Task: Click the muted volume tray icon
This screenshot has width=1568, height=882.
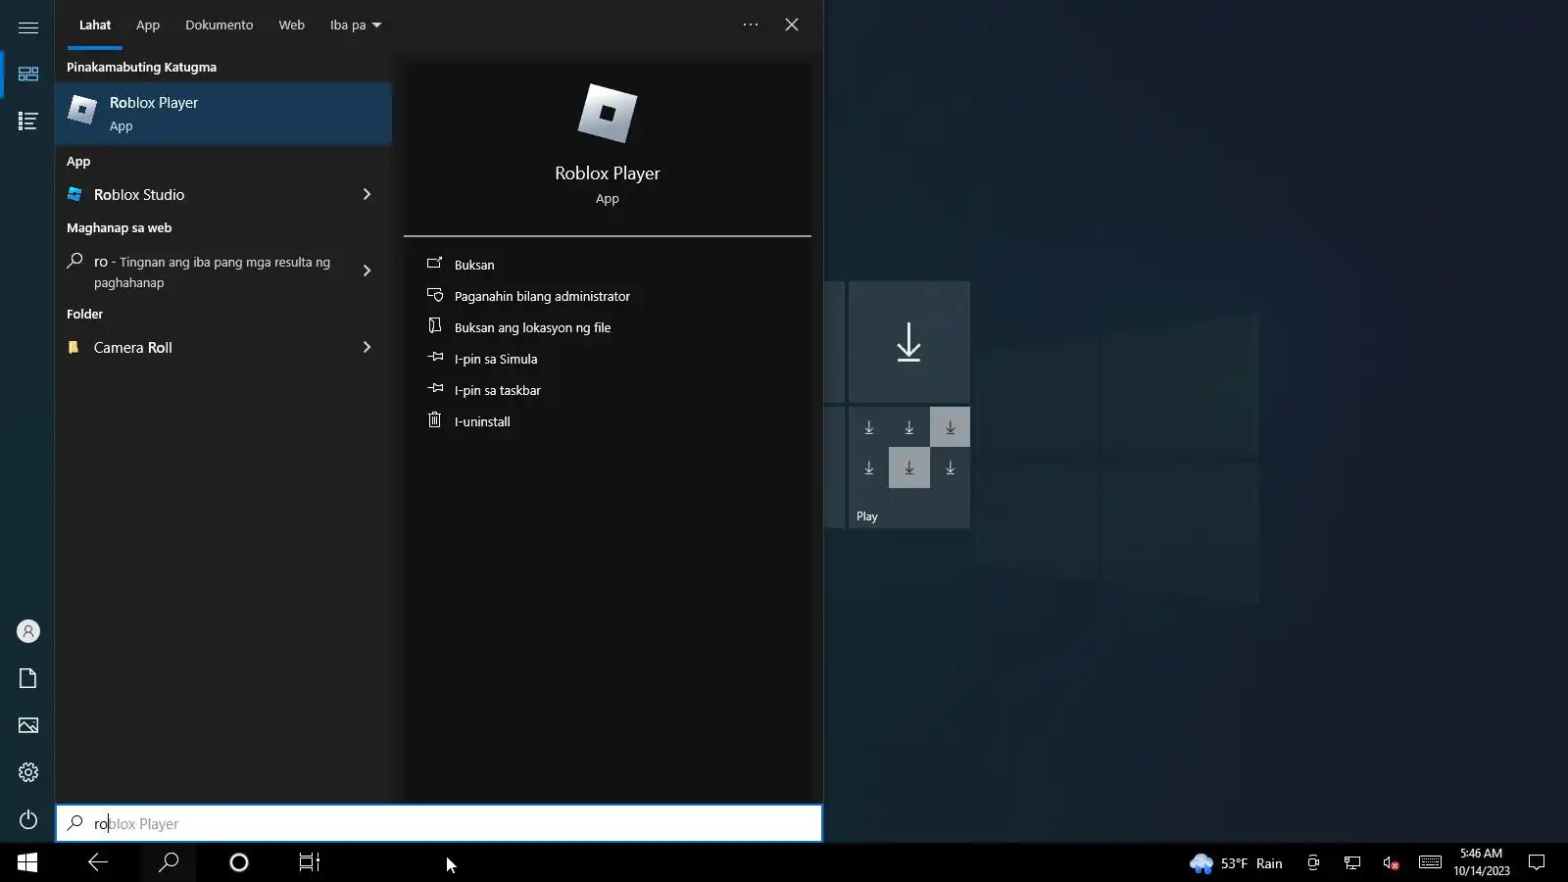Action: pyautogui.click(x=1391, y=862)
